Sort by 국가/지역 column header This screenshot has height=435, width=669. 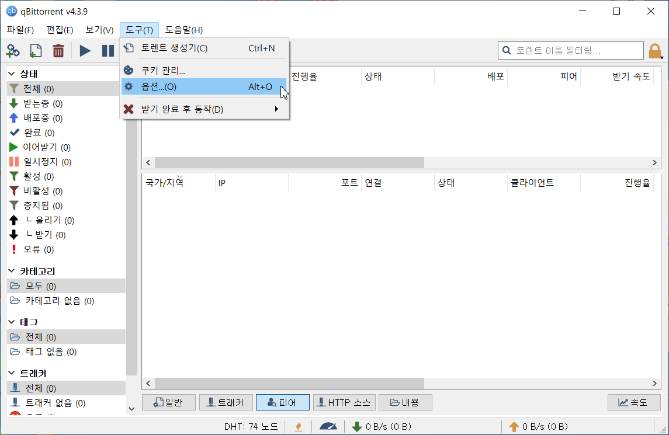pyautogui.click(x=179, y=183)
